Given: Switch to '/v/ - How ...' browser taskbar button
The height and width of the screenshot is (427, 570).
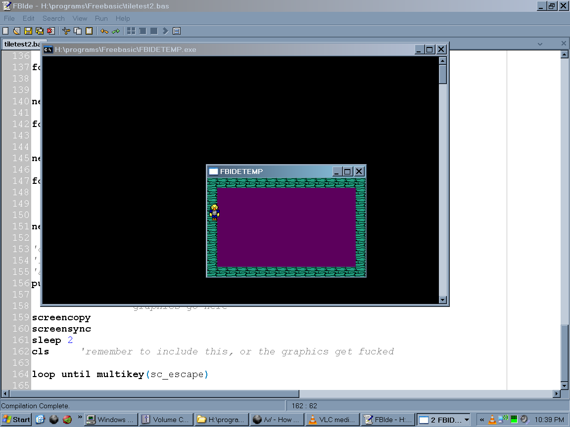Looking at the screenshot, I should (x=278, y=420).
